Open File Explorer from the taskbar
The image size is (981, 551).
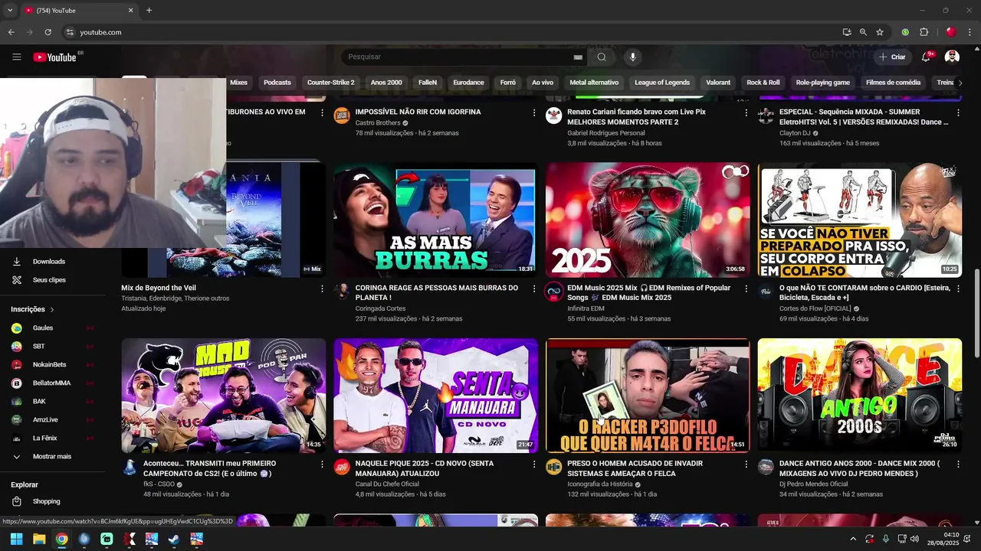pos(39,539)
